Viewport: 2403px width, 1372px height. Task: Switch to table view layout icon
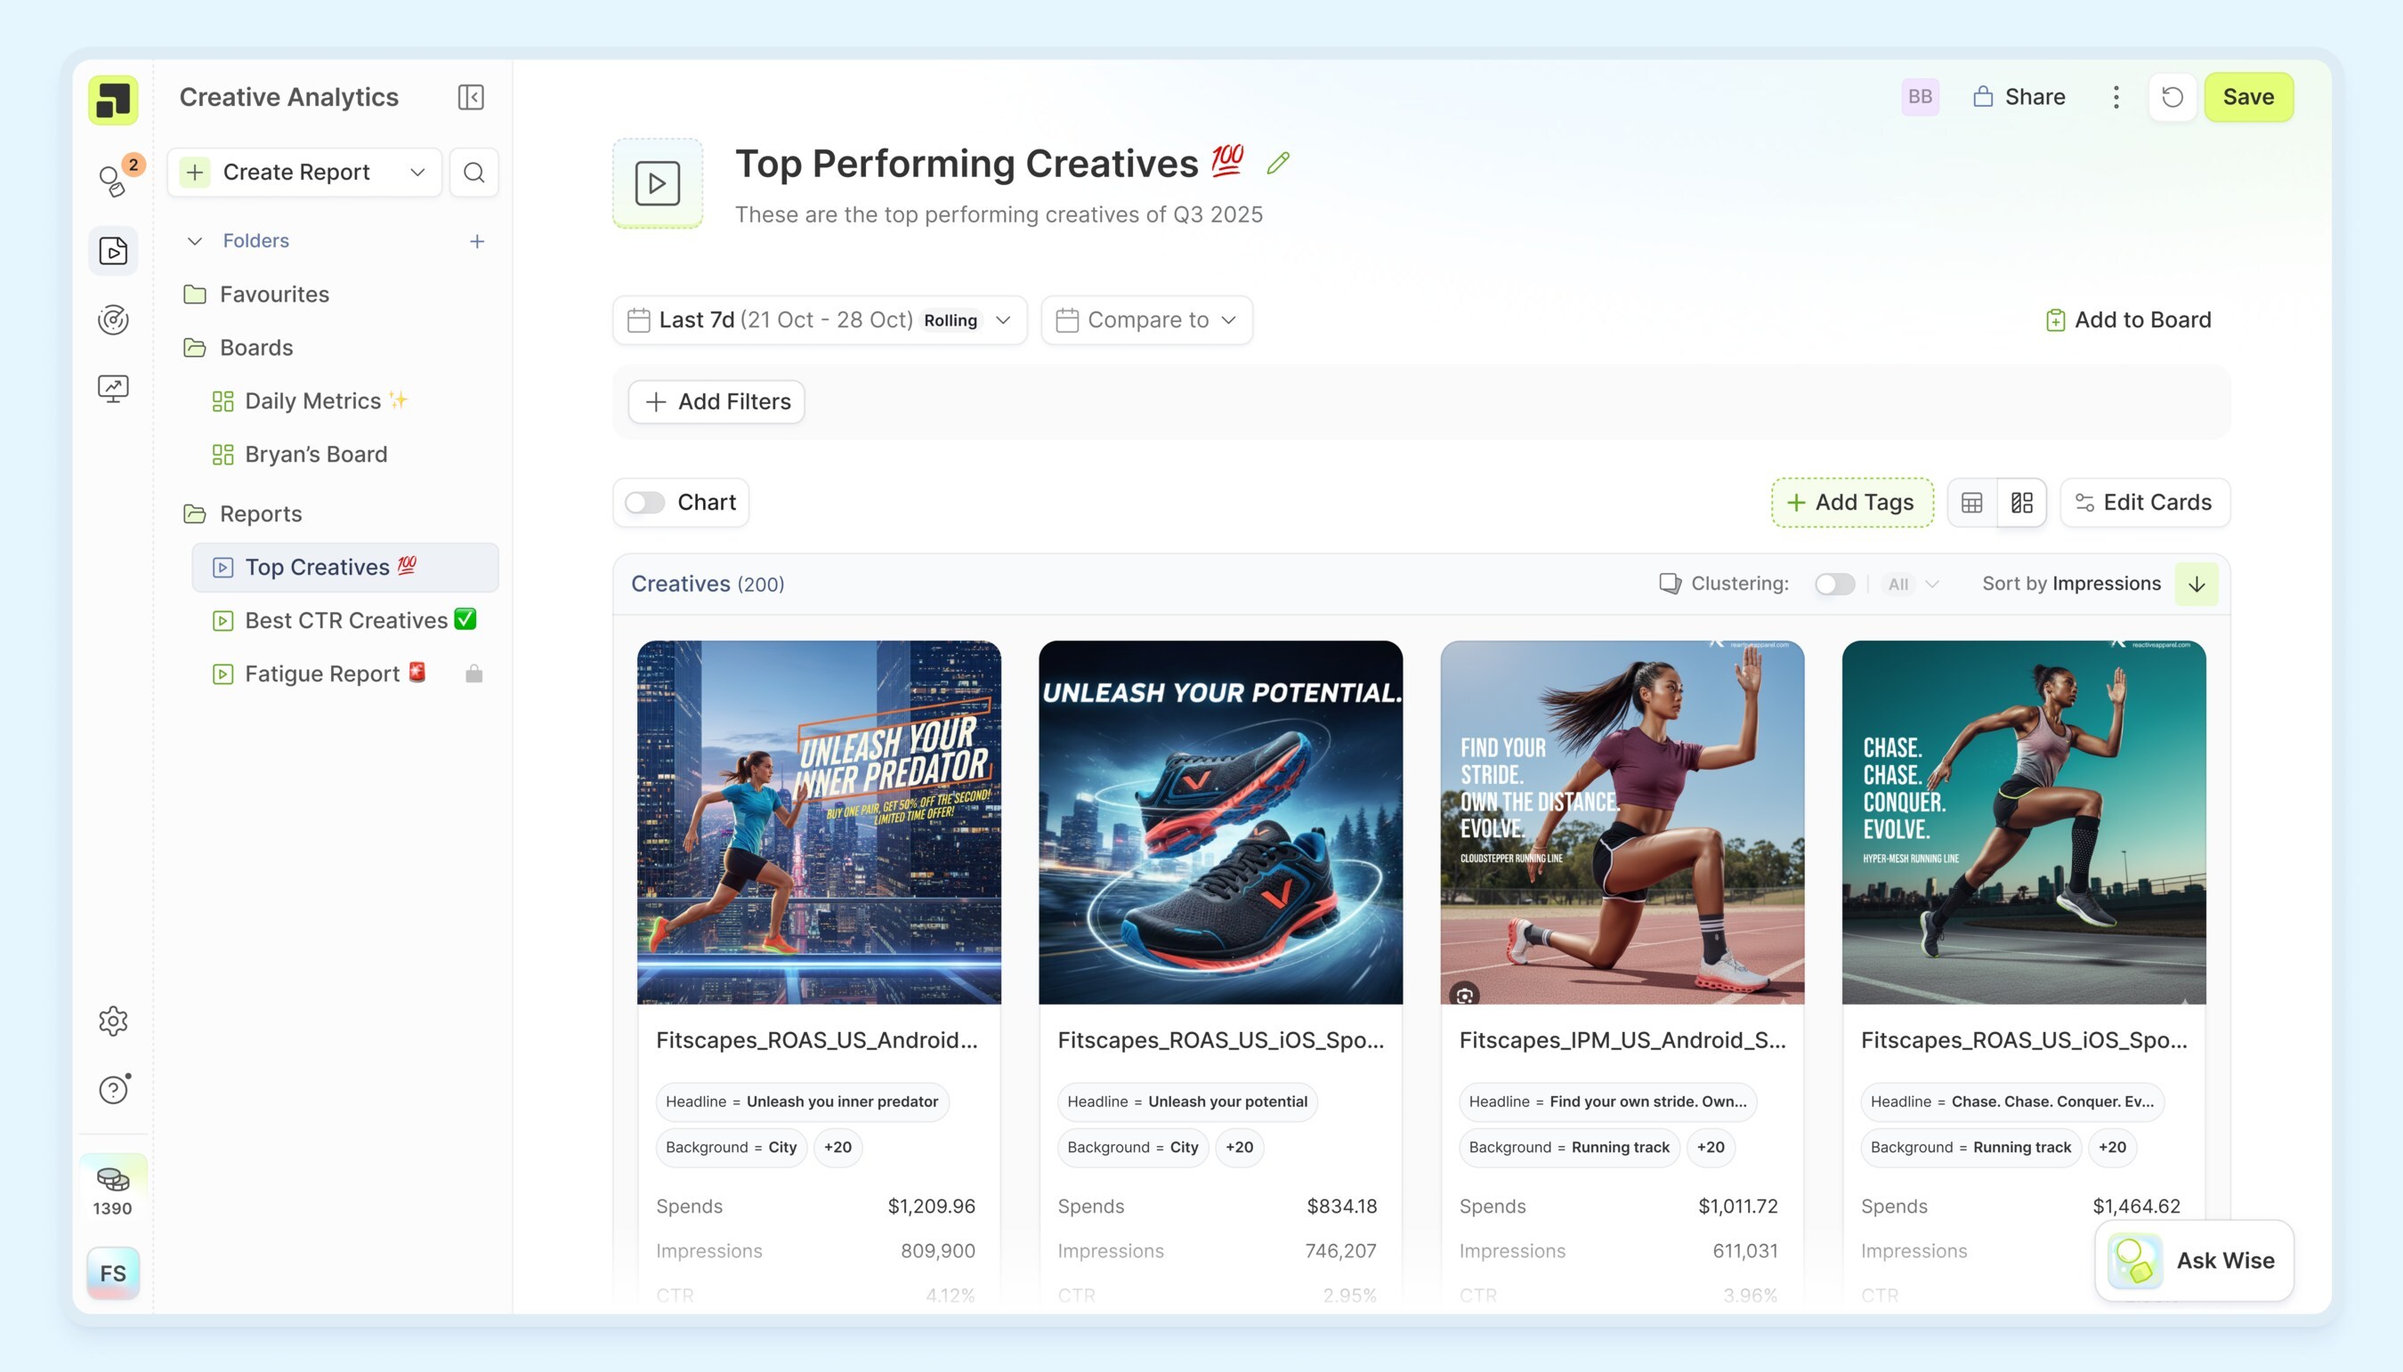click(1971, 502)
